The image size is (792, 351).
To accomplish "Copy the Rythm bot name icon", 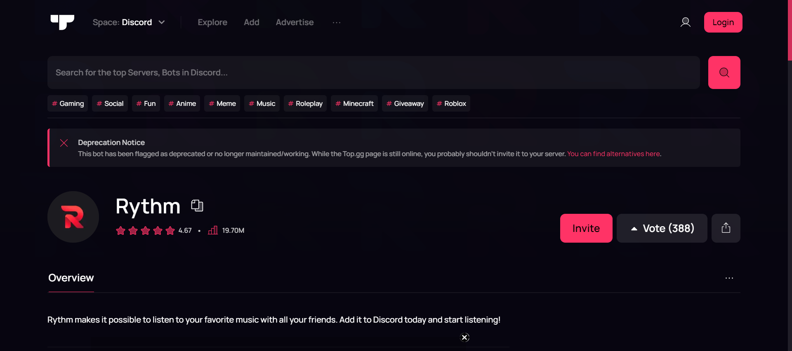I will [x=197, y=205].
